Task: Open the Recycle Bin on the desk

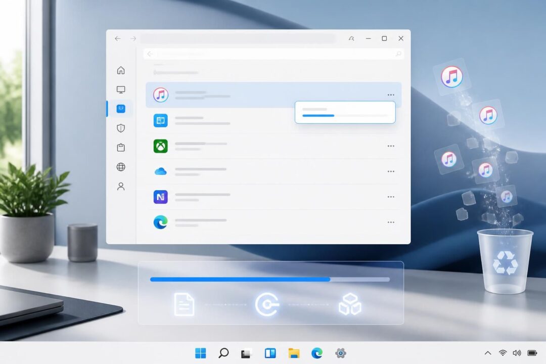Action: 505,261
